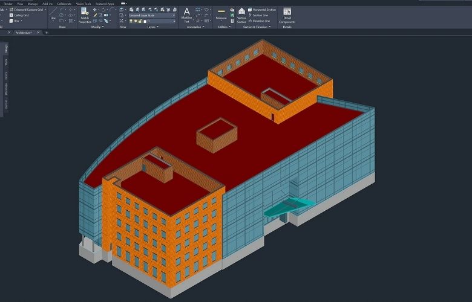This screenshot has width=472, height=302.
Task: Select the Move tool in Modify
Action: [x=95, y=10]
